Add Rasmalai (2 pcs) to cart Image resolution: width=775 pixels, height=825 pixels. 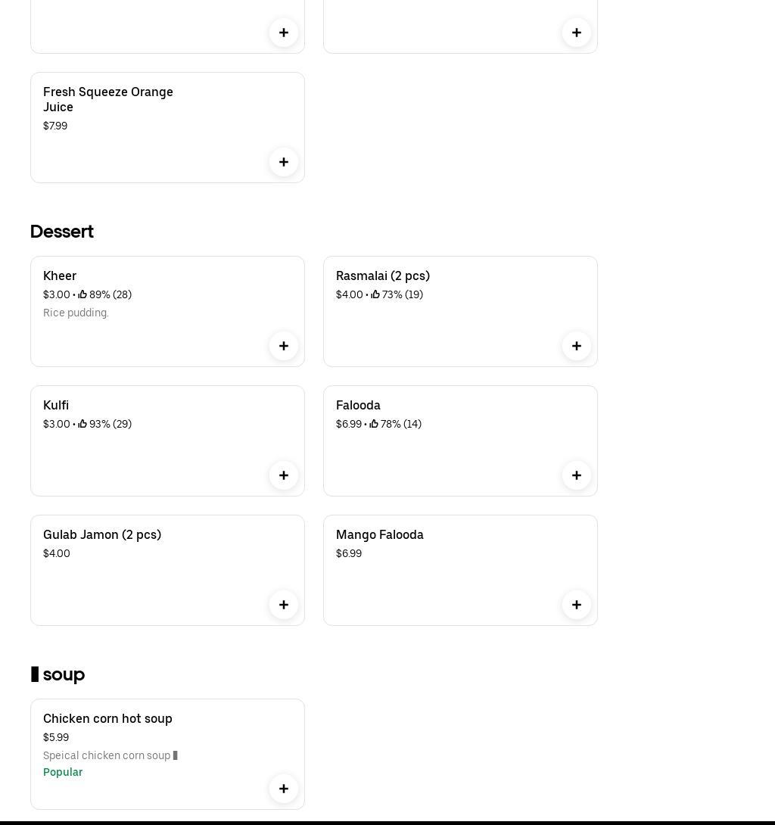tap(577, 346)
